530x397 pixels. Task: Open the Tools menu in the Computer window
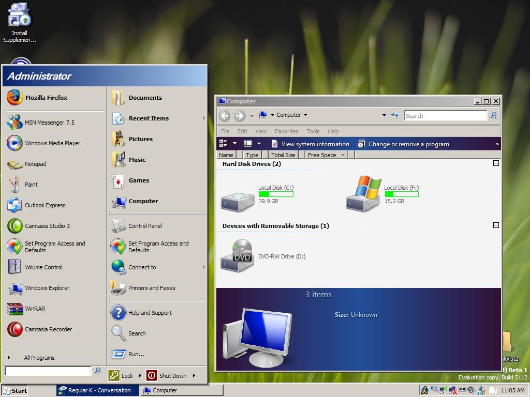pos(313,131)
